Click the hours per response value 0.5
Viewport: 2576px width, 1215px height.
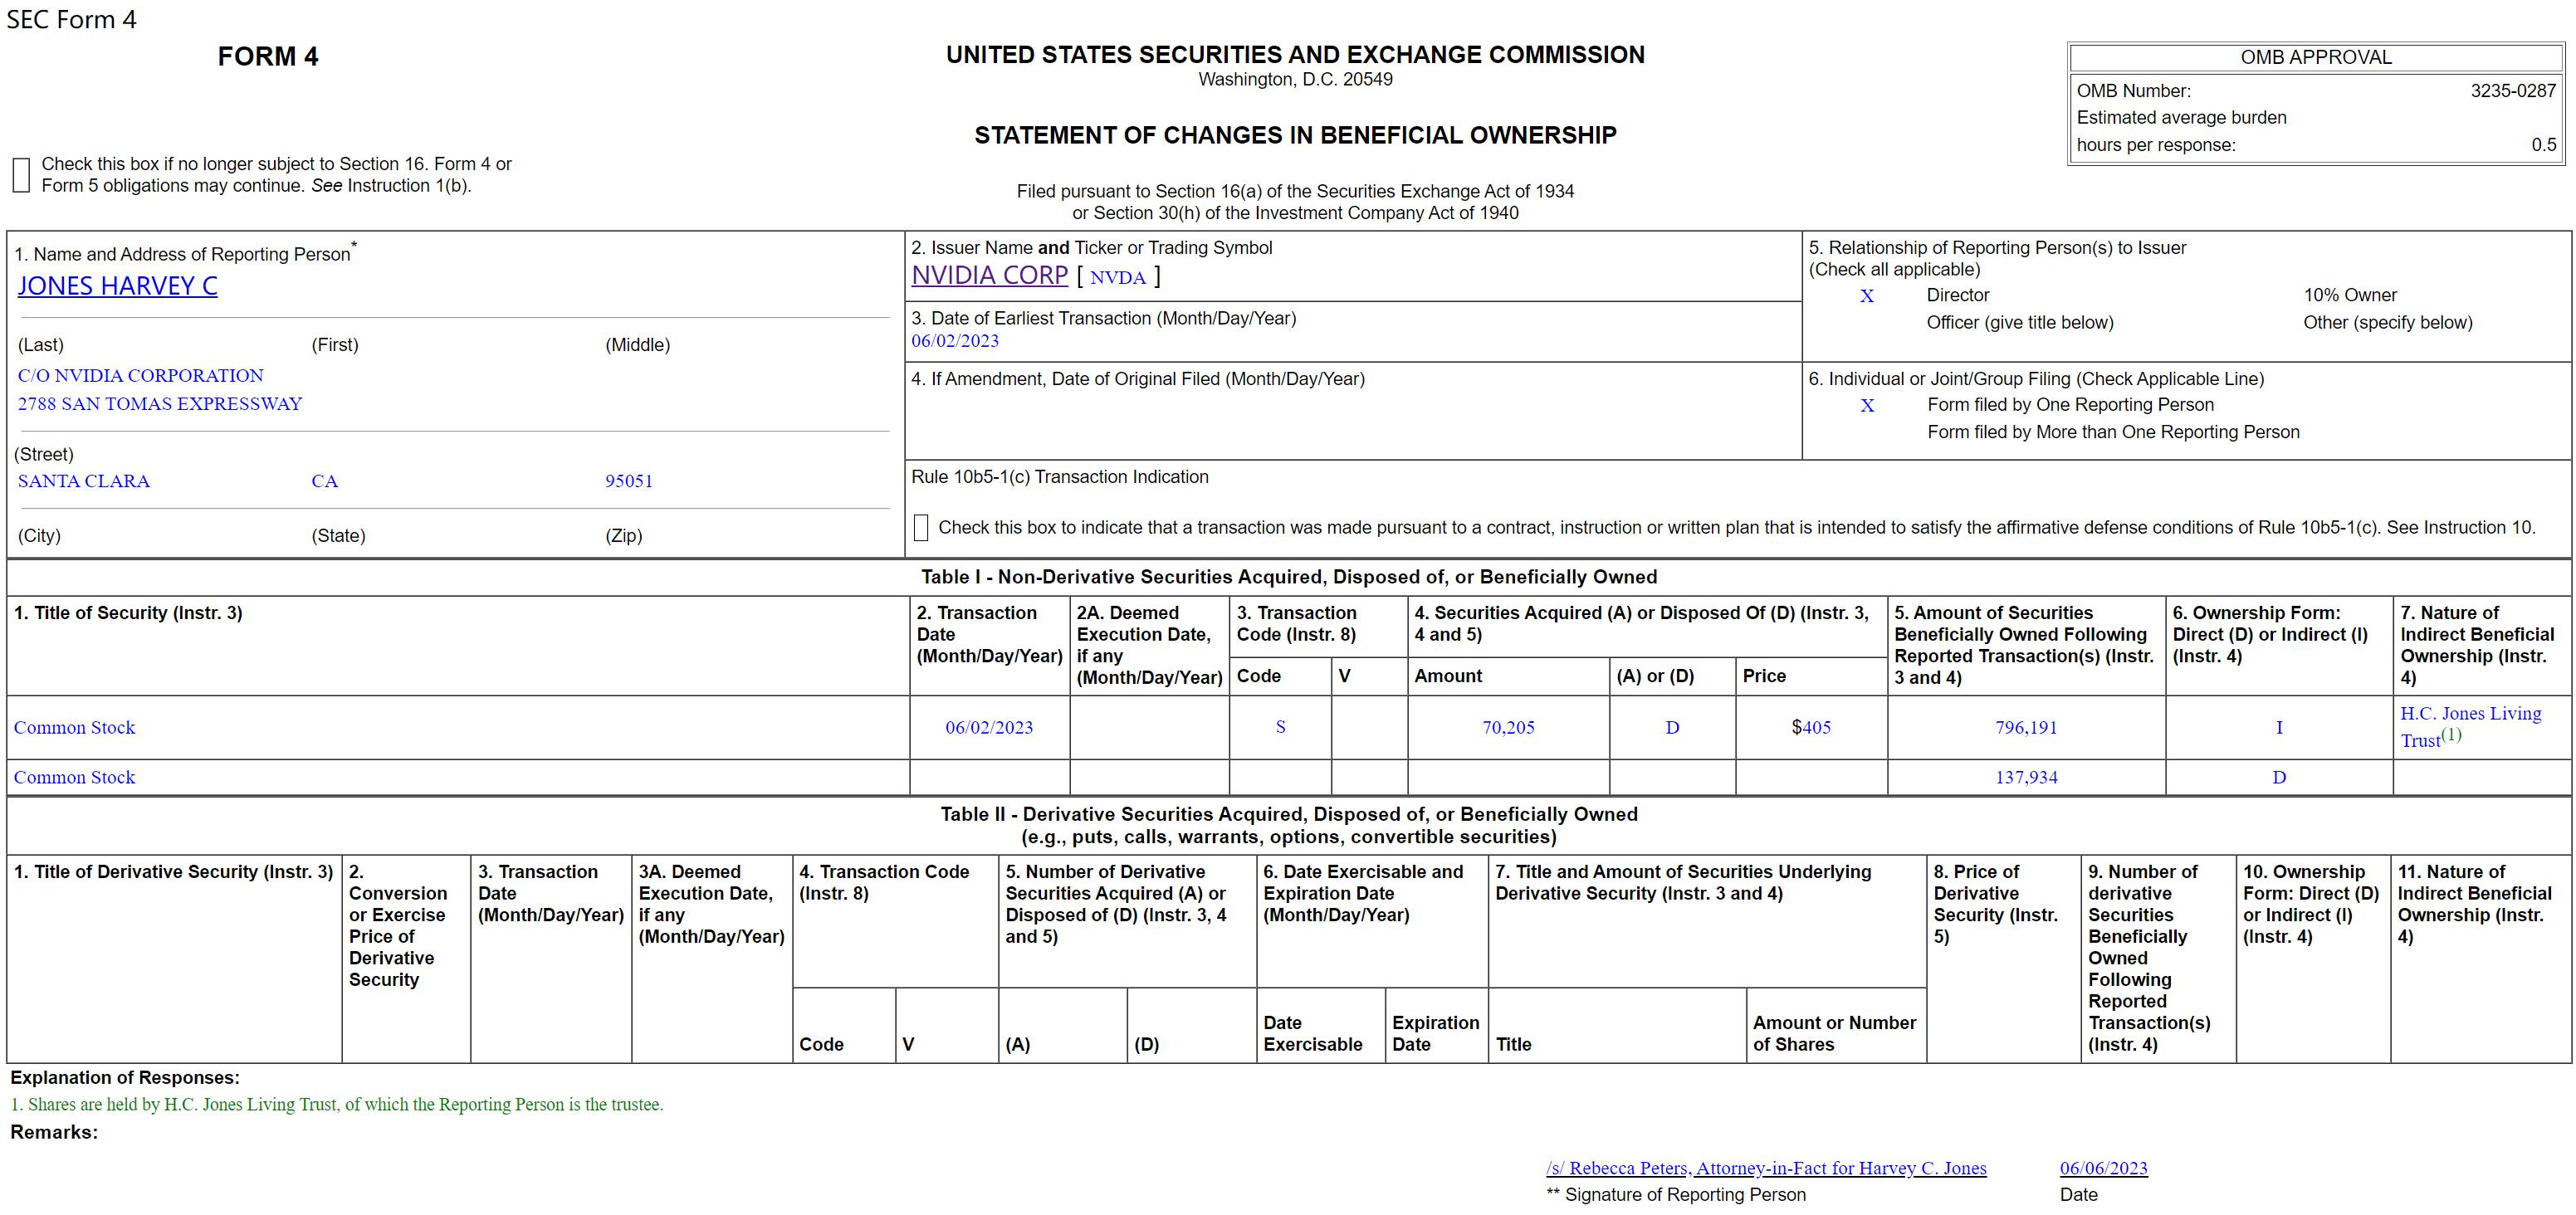[x=2543, y=145]
